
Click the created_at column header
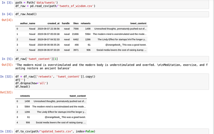click(53, 23)
